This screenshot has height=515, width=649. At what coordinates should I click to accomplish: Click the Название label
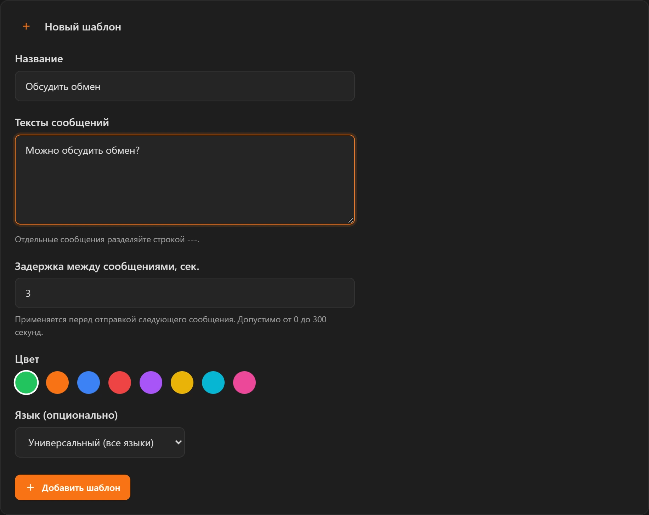click(39, 59)
